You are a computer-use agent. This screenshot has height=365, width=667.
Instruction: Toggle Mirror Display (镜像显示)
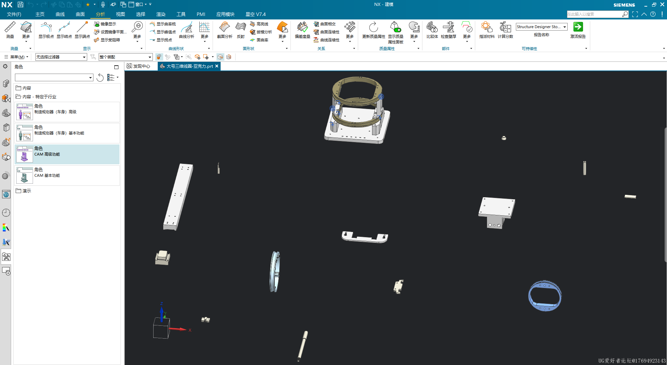(x=105, y=24)
